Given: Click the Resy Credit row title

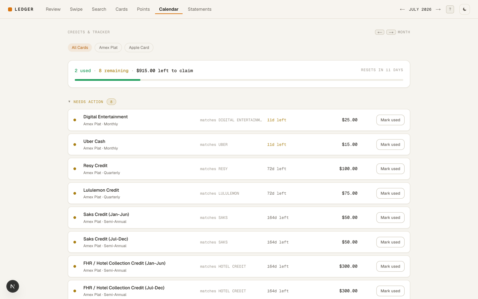Looking at the screenshot, I should pos(95,166).
